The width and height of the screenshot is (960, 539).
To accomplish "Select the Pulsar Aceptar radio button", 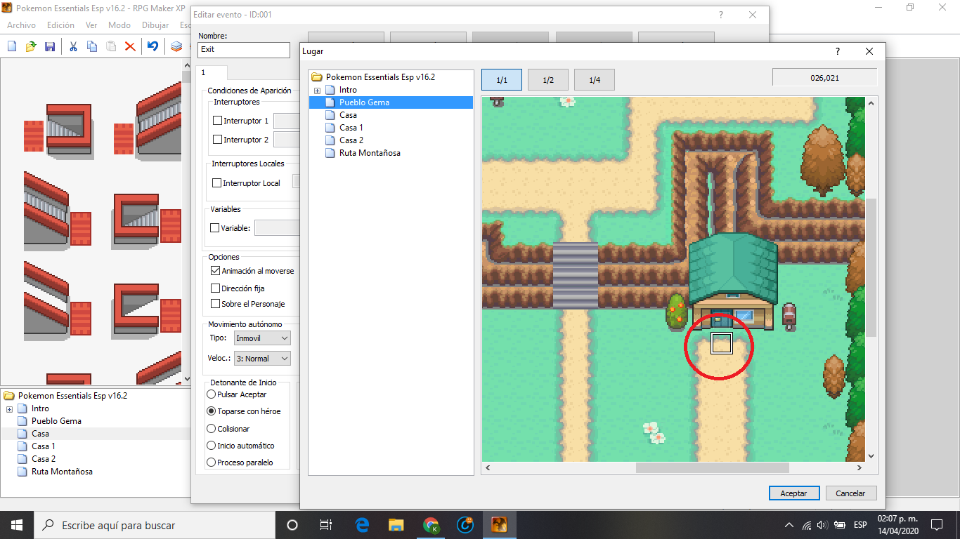I will coord(212,394).
